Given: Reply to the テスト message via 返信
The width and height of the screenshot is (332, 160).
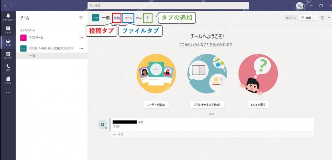Looking at the screenshot, I should 118,134.
